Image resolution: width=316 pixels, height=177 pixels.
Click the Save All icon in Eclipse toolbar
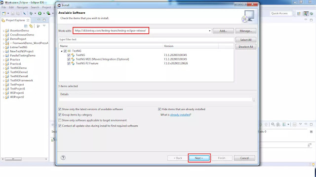(18, 13)
